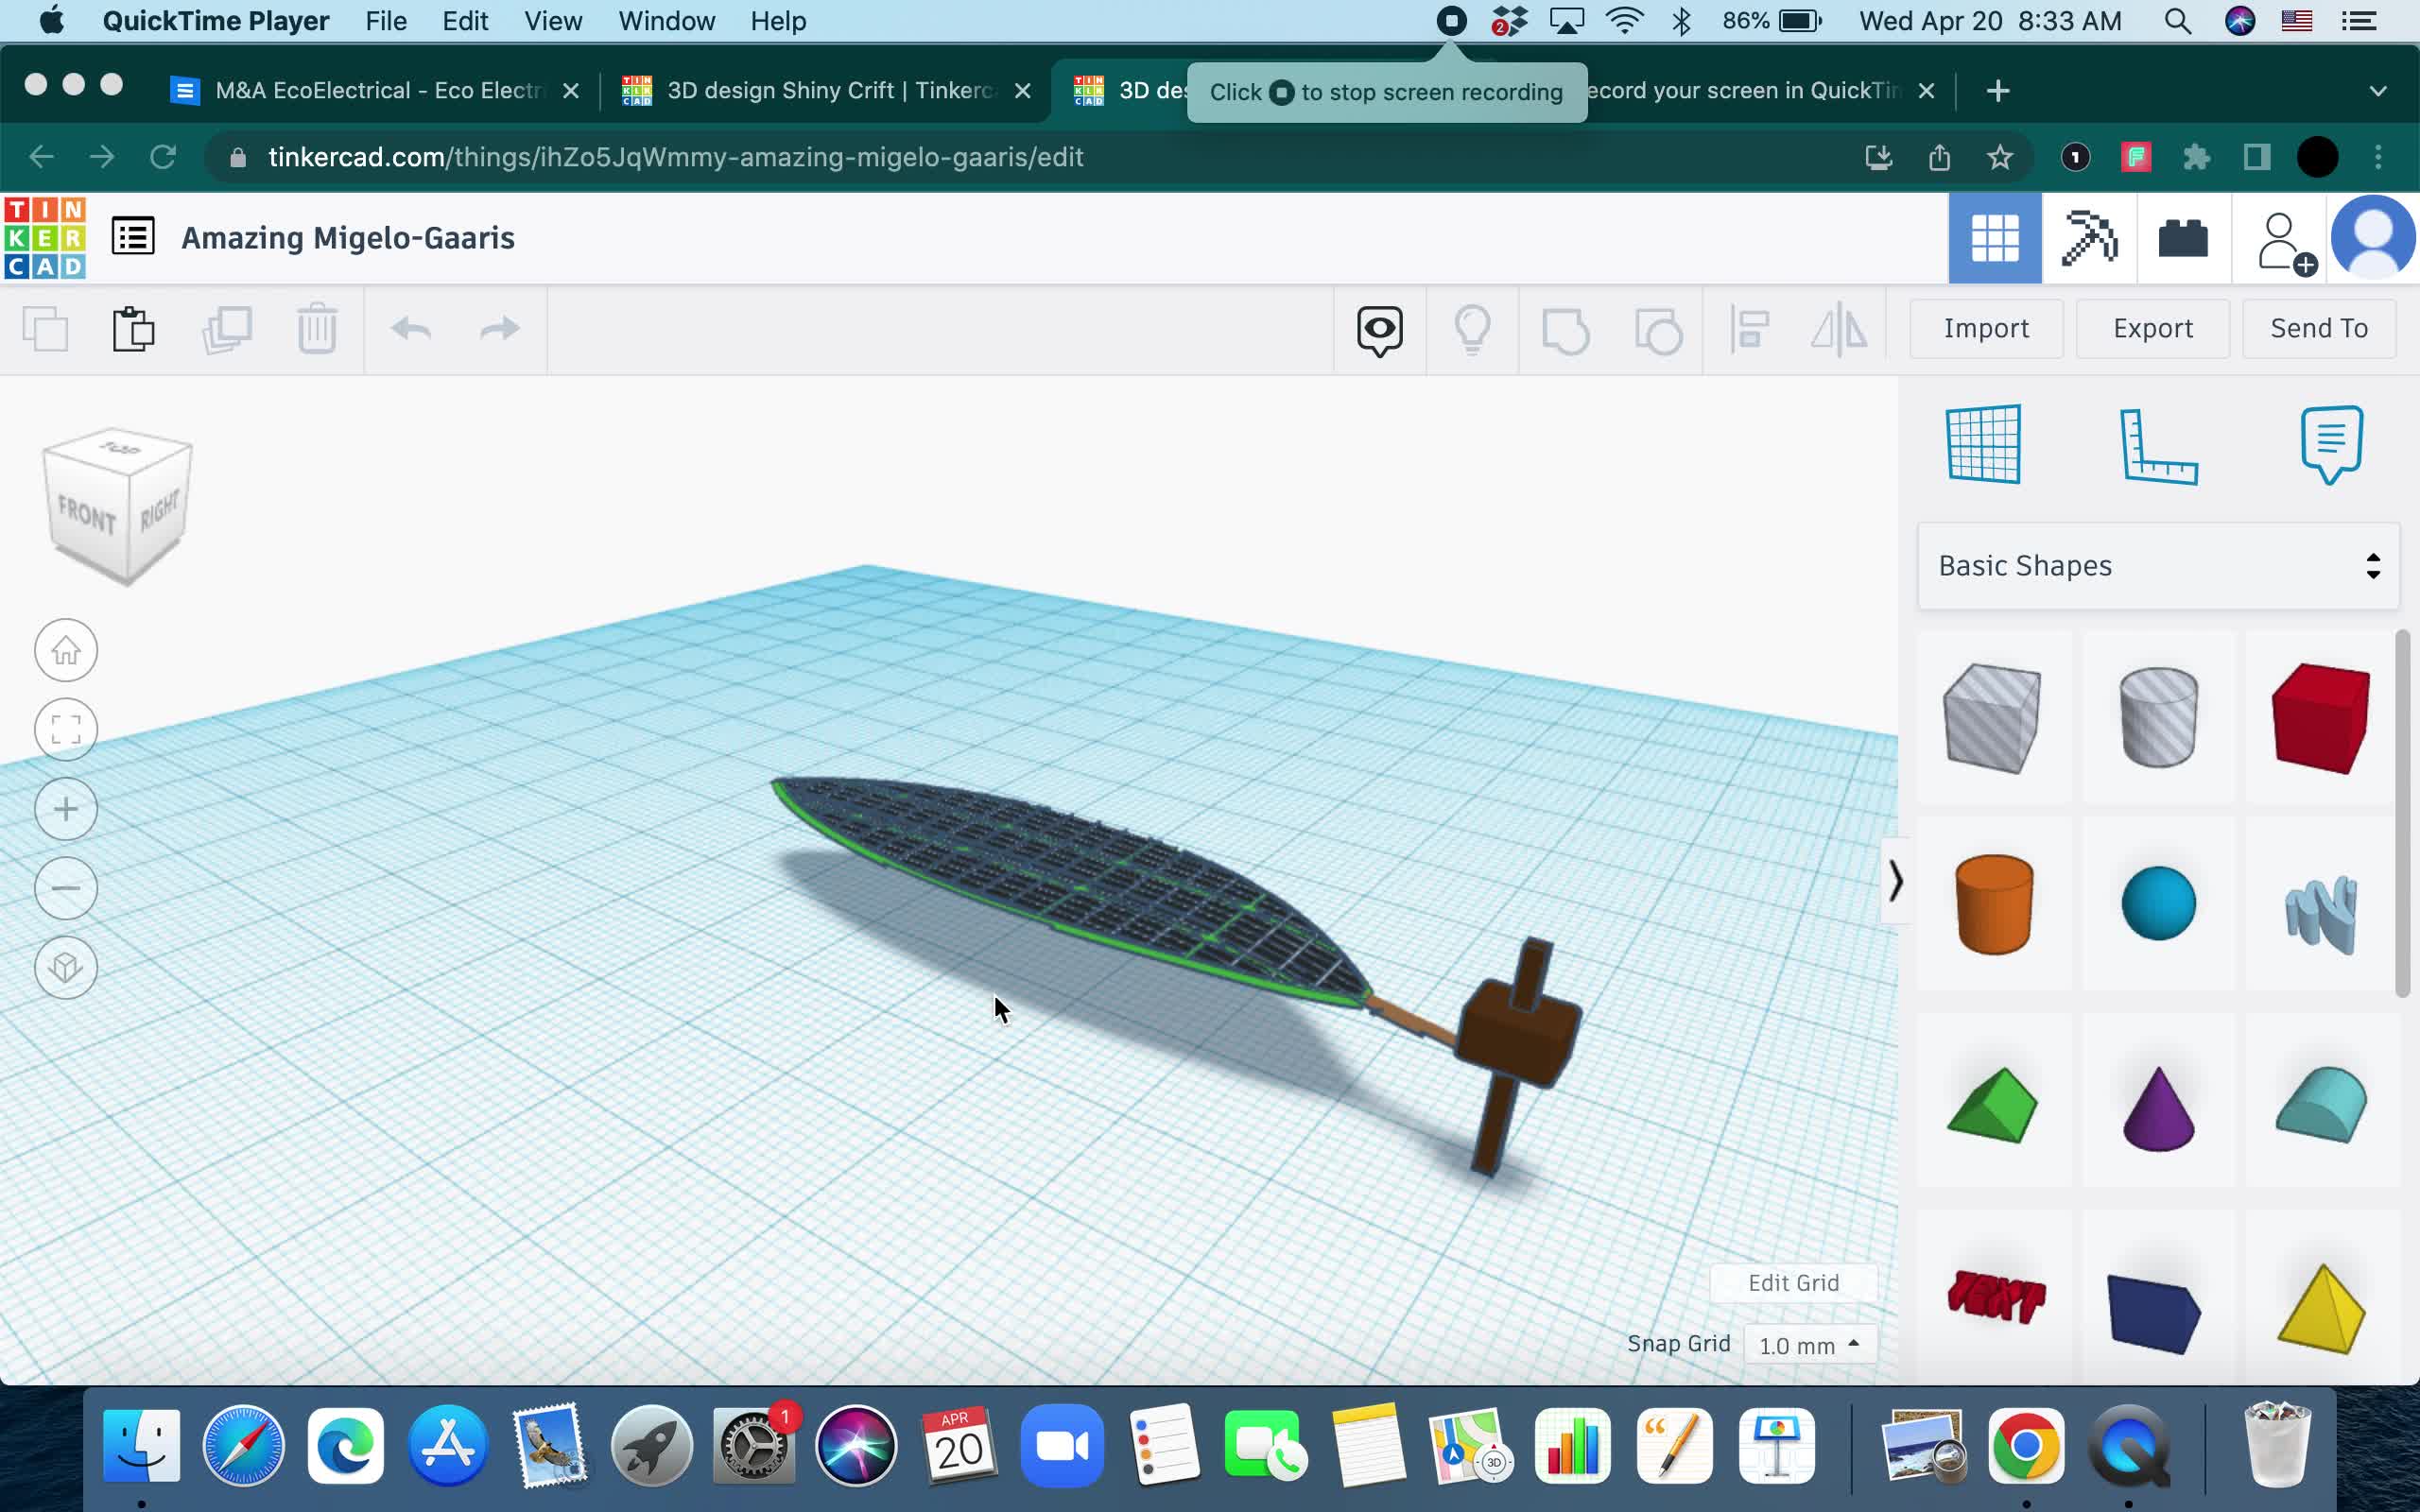This screenshot has height=1512, width=2420.
Task: Click the browser reload button
Action: (x=163, y=157)
